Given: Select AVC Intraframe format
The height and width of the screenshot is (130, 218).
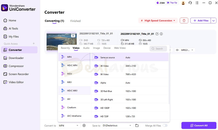Looking at the screenshot, I should (74, 116).
